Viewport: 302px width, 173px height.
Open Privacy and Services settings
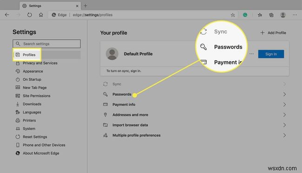tap(40, 63)
